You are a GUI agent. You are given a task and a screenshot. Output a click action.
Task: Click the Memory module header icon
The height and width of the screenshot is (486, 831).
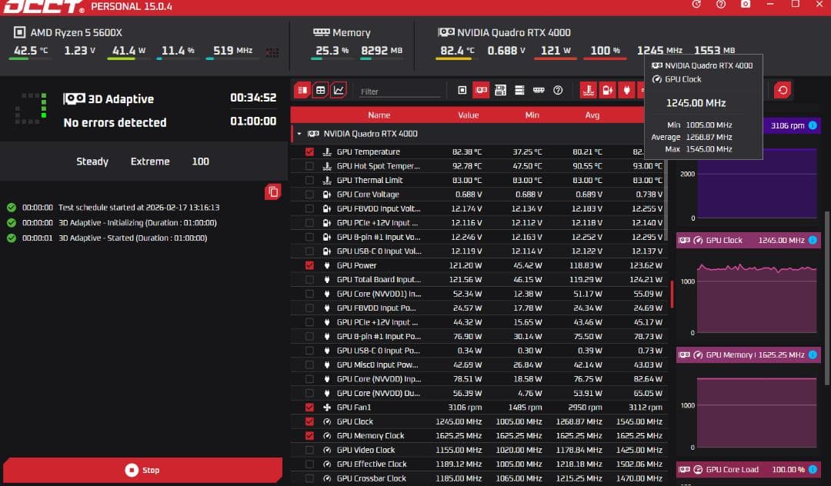tap(321, 32)
